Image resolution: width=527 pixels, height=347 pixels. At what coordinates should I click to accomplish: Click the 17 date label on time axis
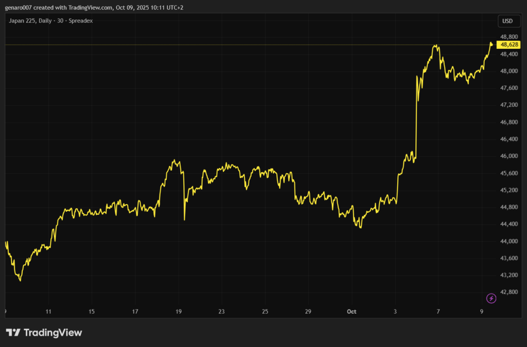pyautogui.click(x=135, y=312)
